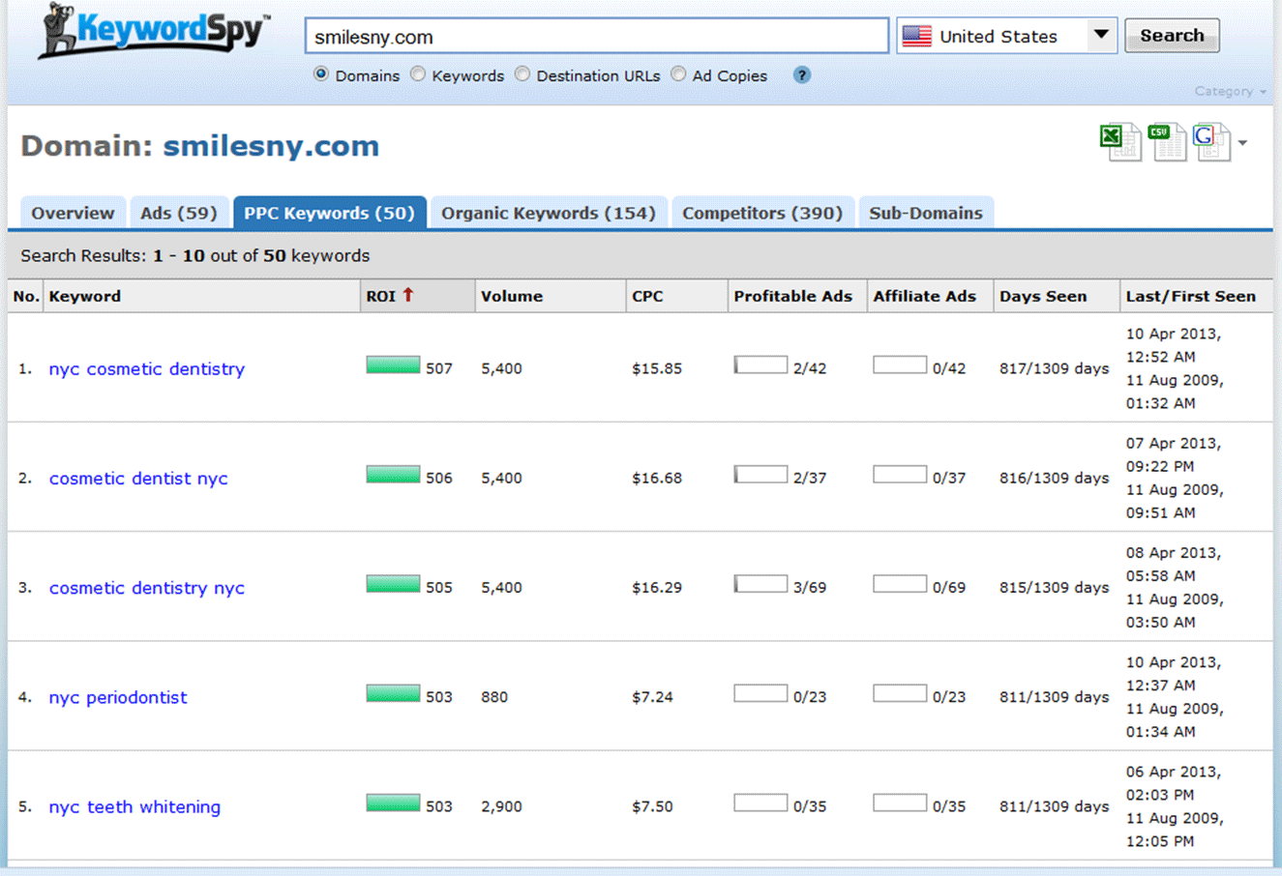Click the KeywordSpy logo
Viewport: 1282px width, 876px height.
click(155, 32)
